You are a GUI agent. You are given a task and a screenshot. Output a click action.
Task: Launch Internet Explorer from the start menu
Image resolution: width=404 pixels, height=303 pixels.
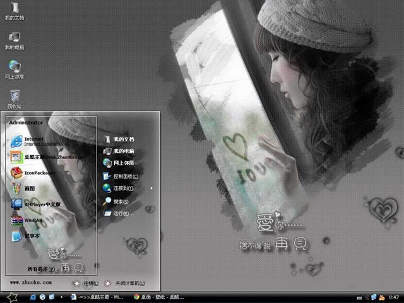[33, 141]
